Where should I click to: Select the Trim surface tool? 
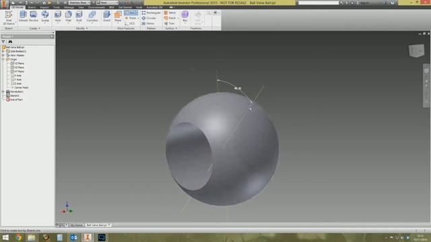[169, 24]
